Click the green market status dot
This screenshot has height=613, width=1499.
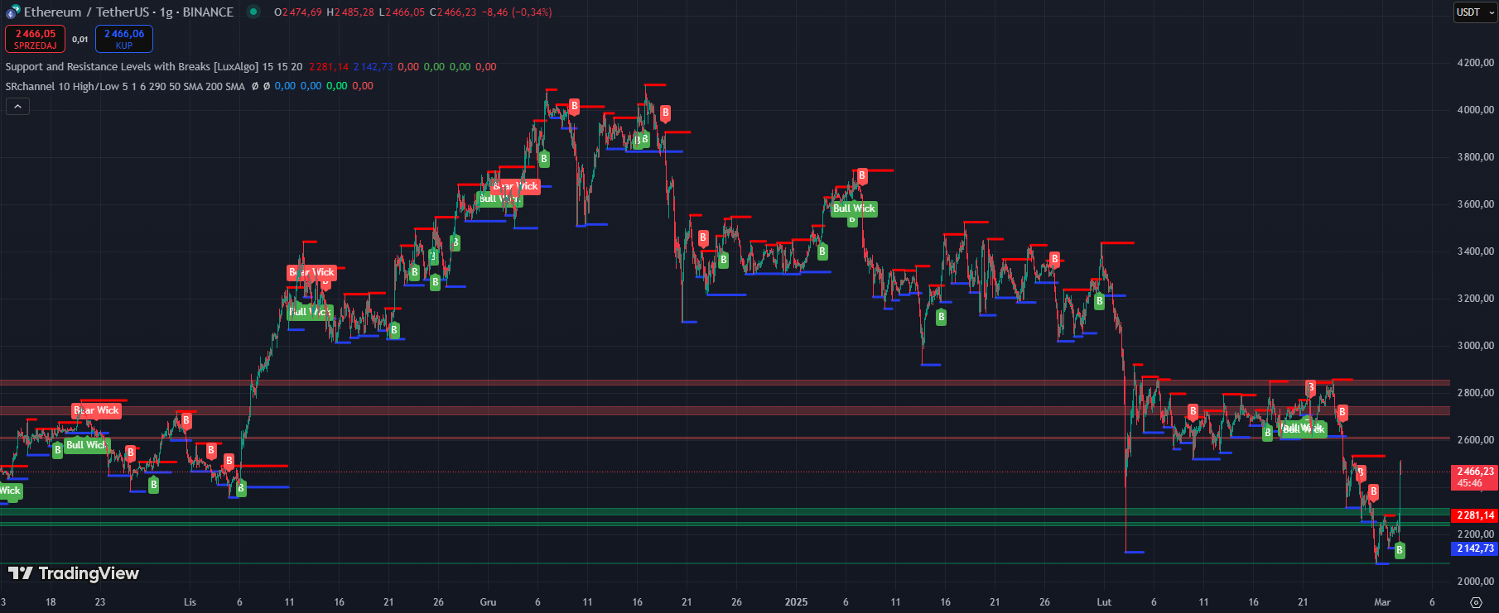(253, 12)
